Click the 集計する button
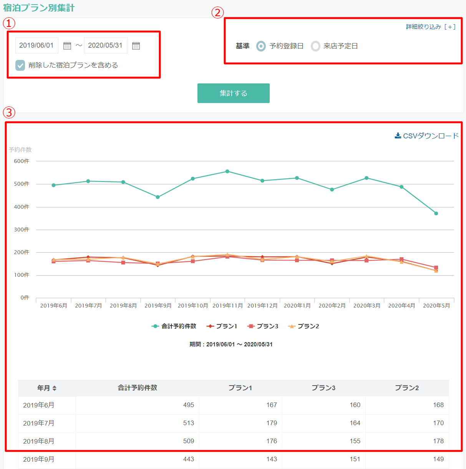The width and height of the screenshot is (466, 469). [x=233, y=93]
